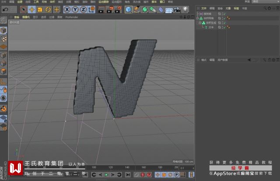This screenshot has width=280, height=181.
Task: Open the Volume menu in menu bar
Action: click(x=52, y=2)
